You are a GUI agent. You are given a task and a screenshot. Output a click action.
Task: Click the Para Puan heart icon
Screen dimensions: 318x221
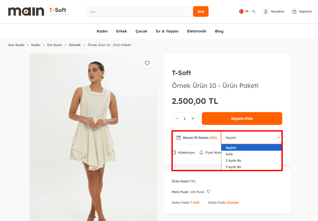[x=209, y=192]
